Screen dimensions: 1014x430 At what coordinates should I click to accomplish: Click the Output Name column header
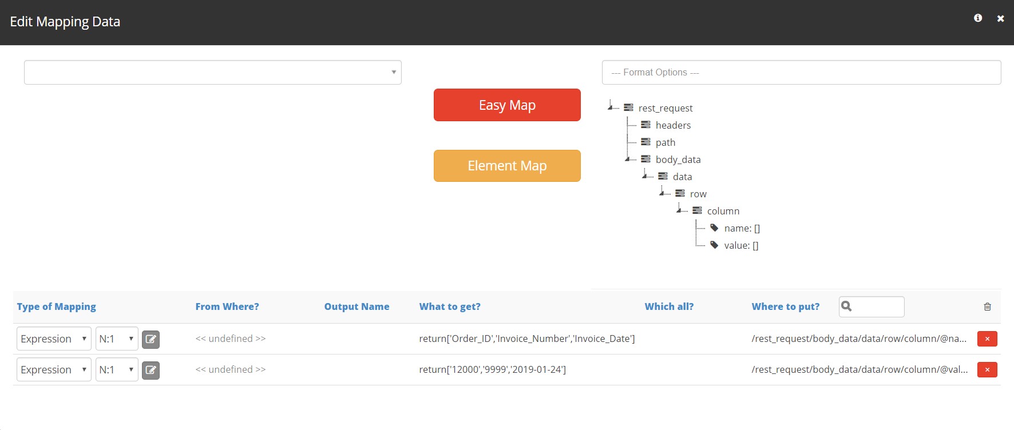[357, 306]
